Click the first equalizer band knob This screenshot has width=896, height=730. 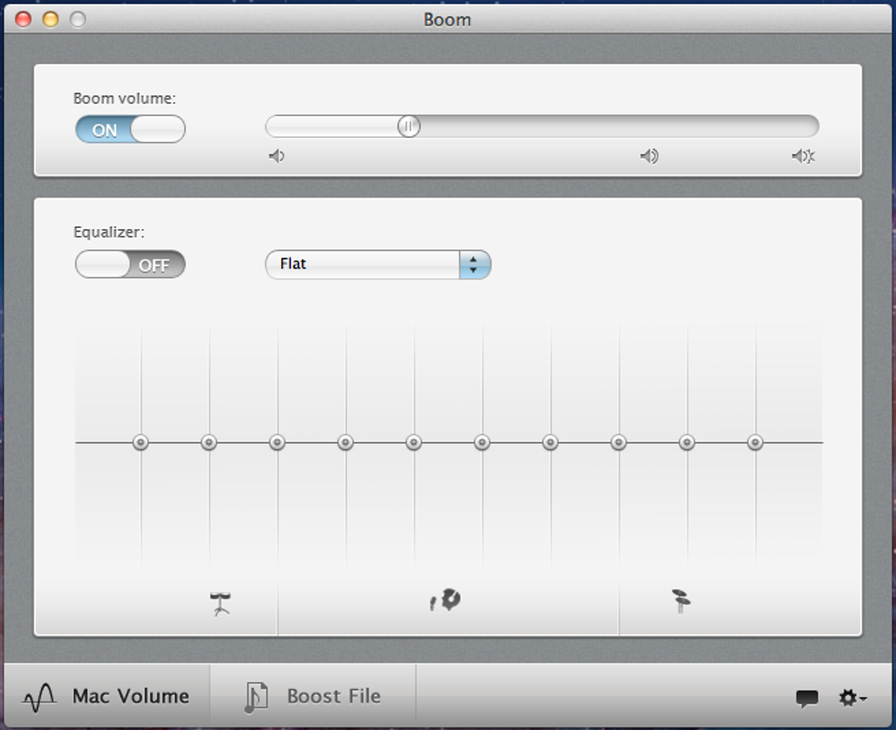[141, 442]
